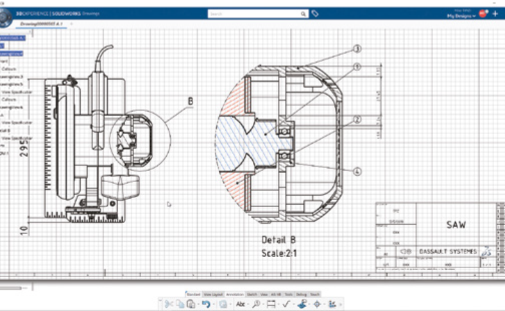The width and height of the screenshot is (505, 311).
Task: Switch to the View Layout tab
Action: 213,294
